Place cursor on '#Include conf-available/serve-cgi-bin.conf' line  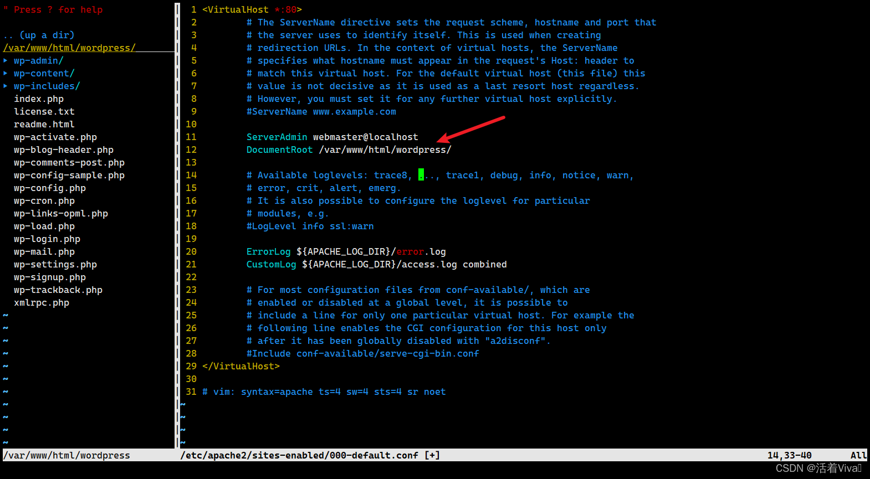[363, 353]
